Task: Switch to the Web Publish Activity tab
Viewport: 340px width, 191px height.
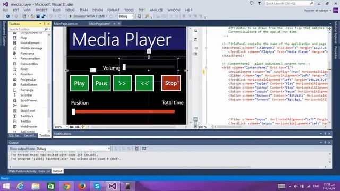Action: click(22, 171)
